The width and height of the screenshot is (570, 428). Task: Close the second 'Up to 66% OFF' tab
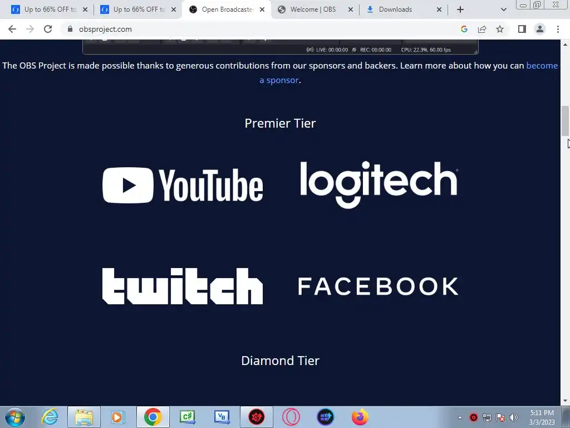tap(174, 9)
